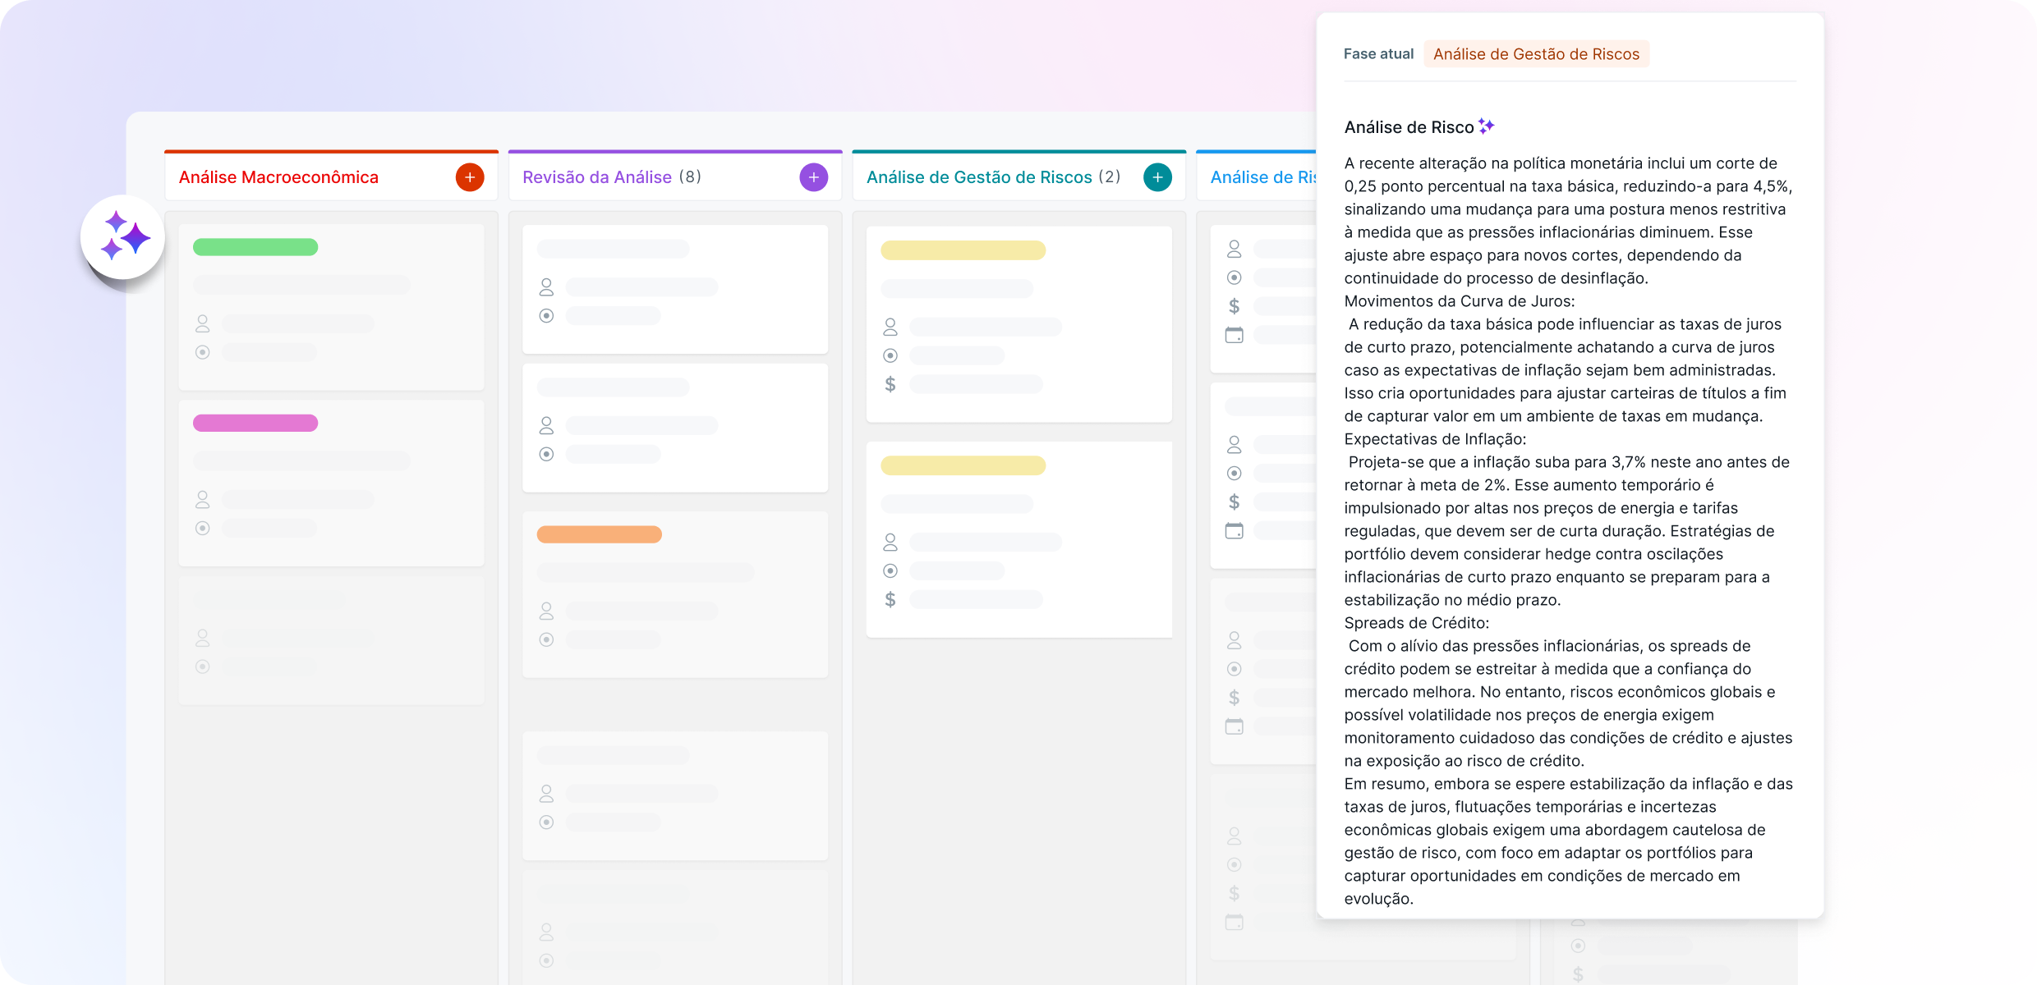The image size is (2037, 985).
Task: Click sparkle icon beside Análise de Risco heading
Action: coord(1486,126)
